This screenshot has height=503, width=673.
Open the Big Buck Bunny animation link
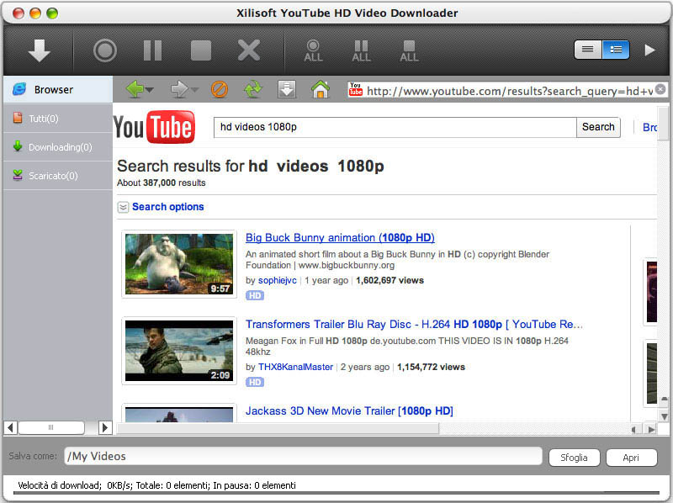(x=340, y=237)
